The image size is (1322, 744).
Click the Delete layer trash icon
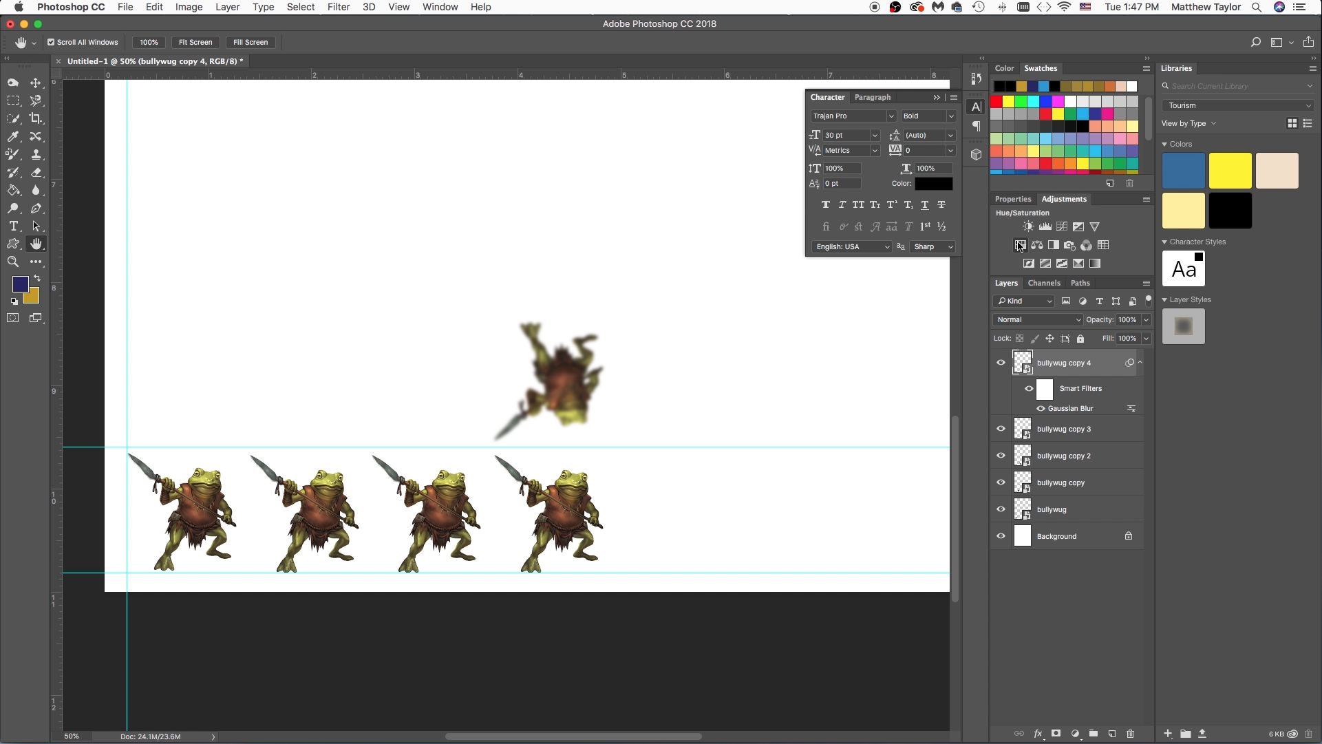tap(1130, 734)
